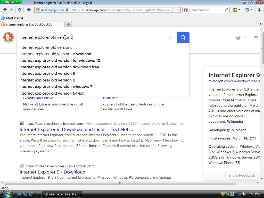Screen dimensions: 264x198
Task: Open the Downloads arrow button
Action: [259, 10]
